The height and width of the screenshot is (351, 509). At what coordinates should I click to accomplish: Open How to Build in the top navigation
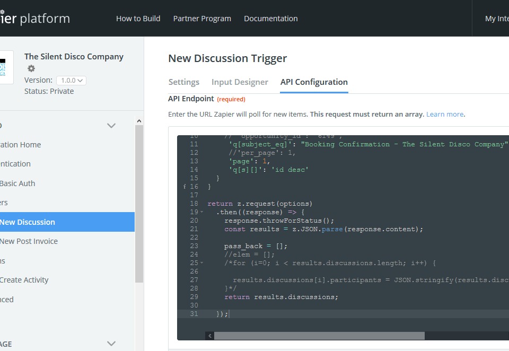pyautogui.click(x=138, y=19)
